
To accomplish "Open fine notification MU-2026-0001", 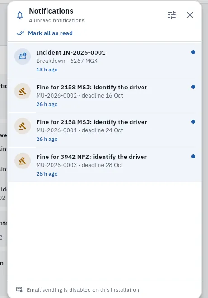I will [x=104, y=130].
